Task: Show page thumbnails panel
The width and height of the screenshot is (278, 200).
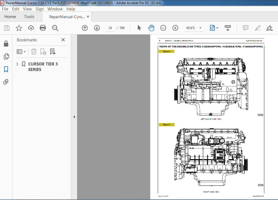Action: pos(6,56)
